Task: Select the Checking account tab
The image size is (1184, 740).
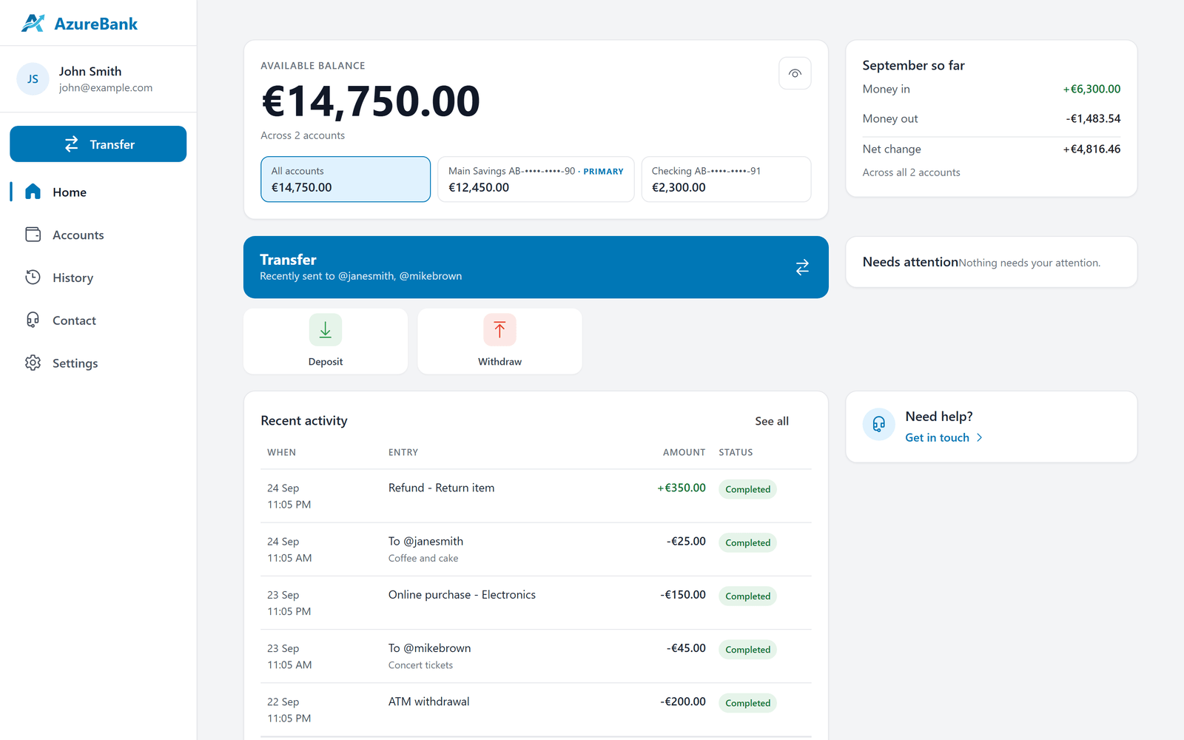Action: coord(726,179)
